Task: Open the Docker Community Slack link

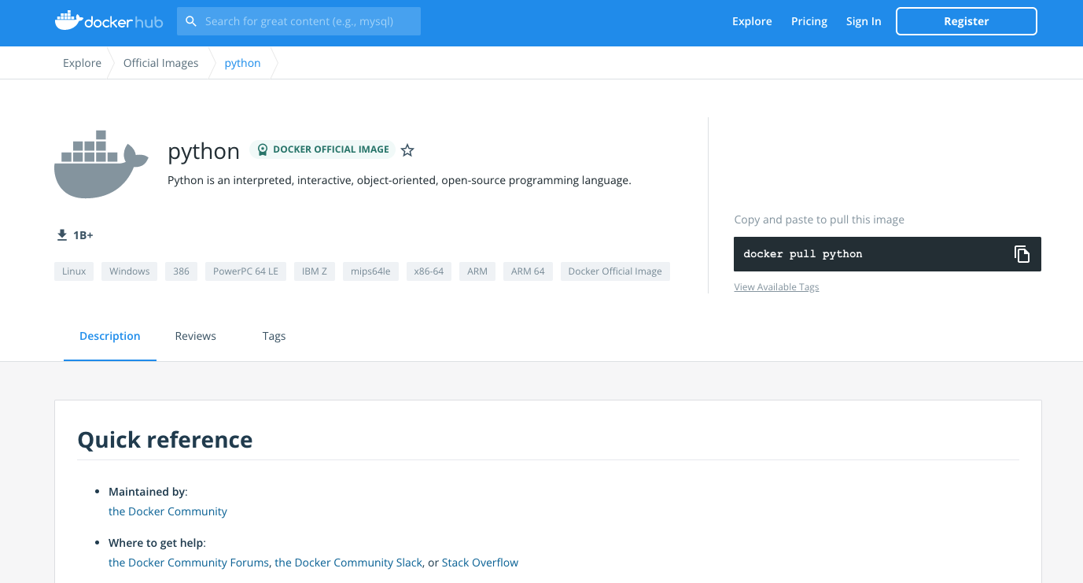Action: click(x=348, y=562)
